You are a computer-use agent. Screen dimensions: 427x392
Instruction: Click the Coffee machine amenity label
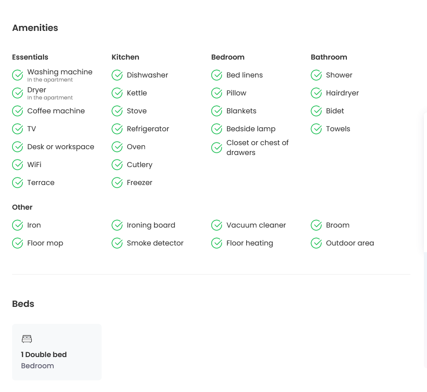point(56,111)
